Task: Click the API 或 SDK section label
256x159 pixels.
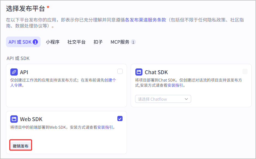Action: (x=18, y=58)
